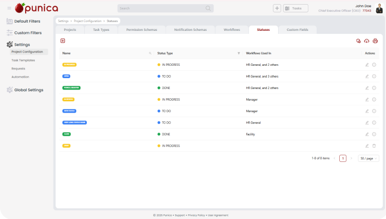Click the refresh settings icon above the table
386x219 pixels.
pos(358,41)
